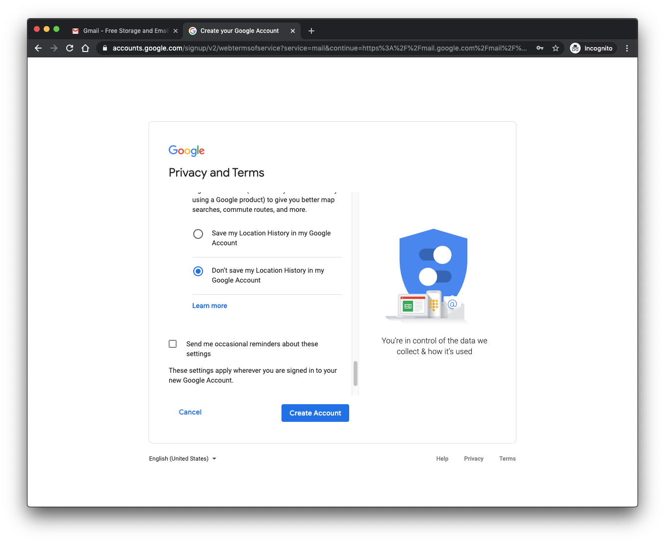Click the Create Account button

tap(315, 413)
